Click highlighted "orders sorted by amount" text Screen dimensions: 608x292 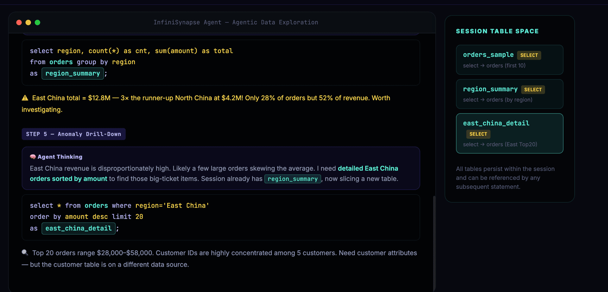point(68,179)
